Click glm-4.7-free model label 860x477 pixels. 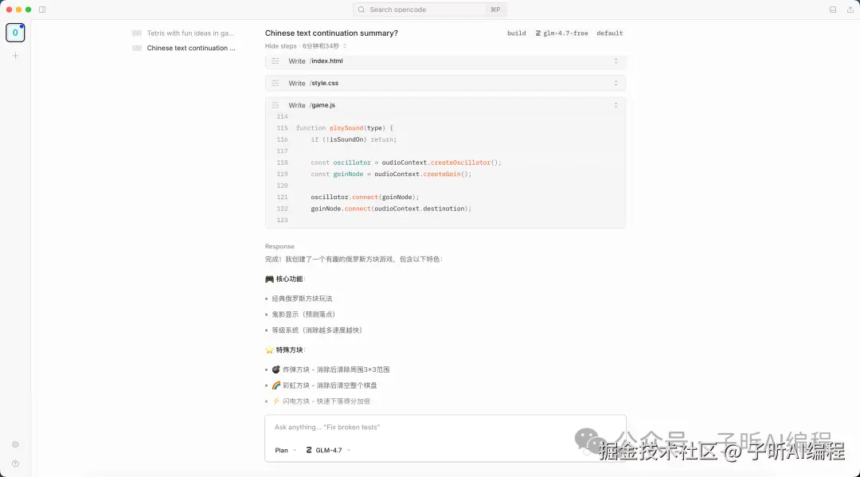pos(565,33)
